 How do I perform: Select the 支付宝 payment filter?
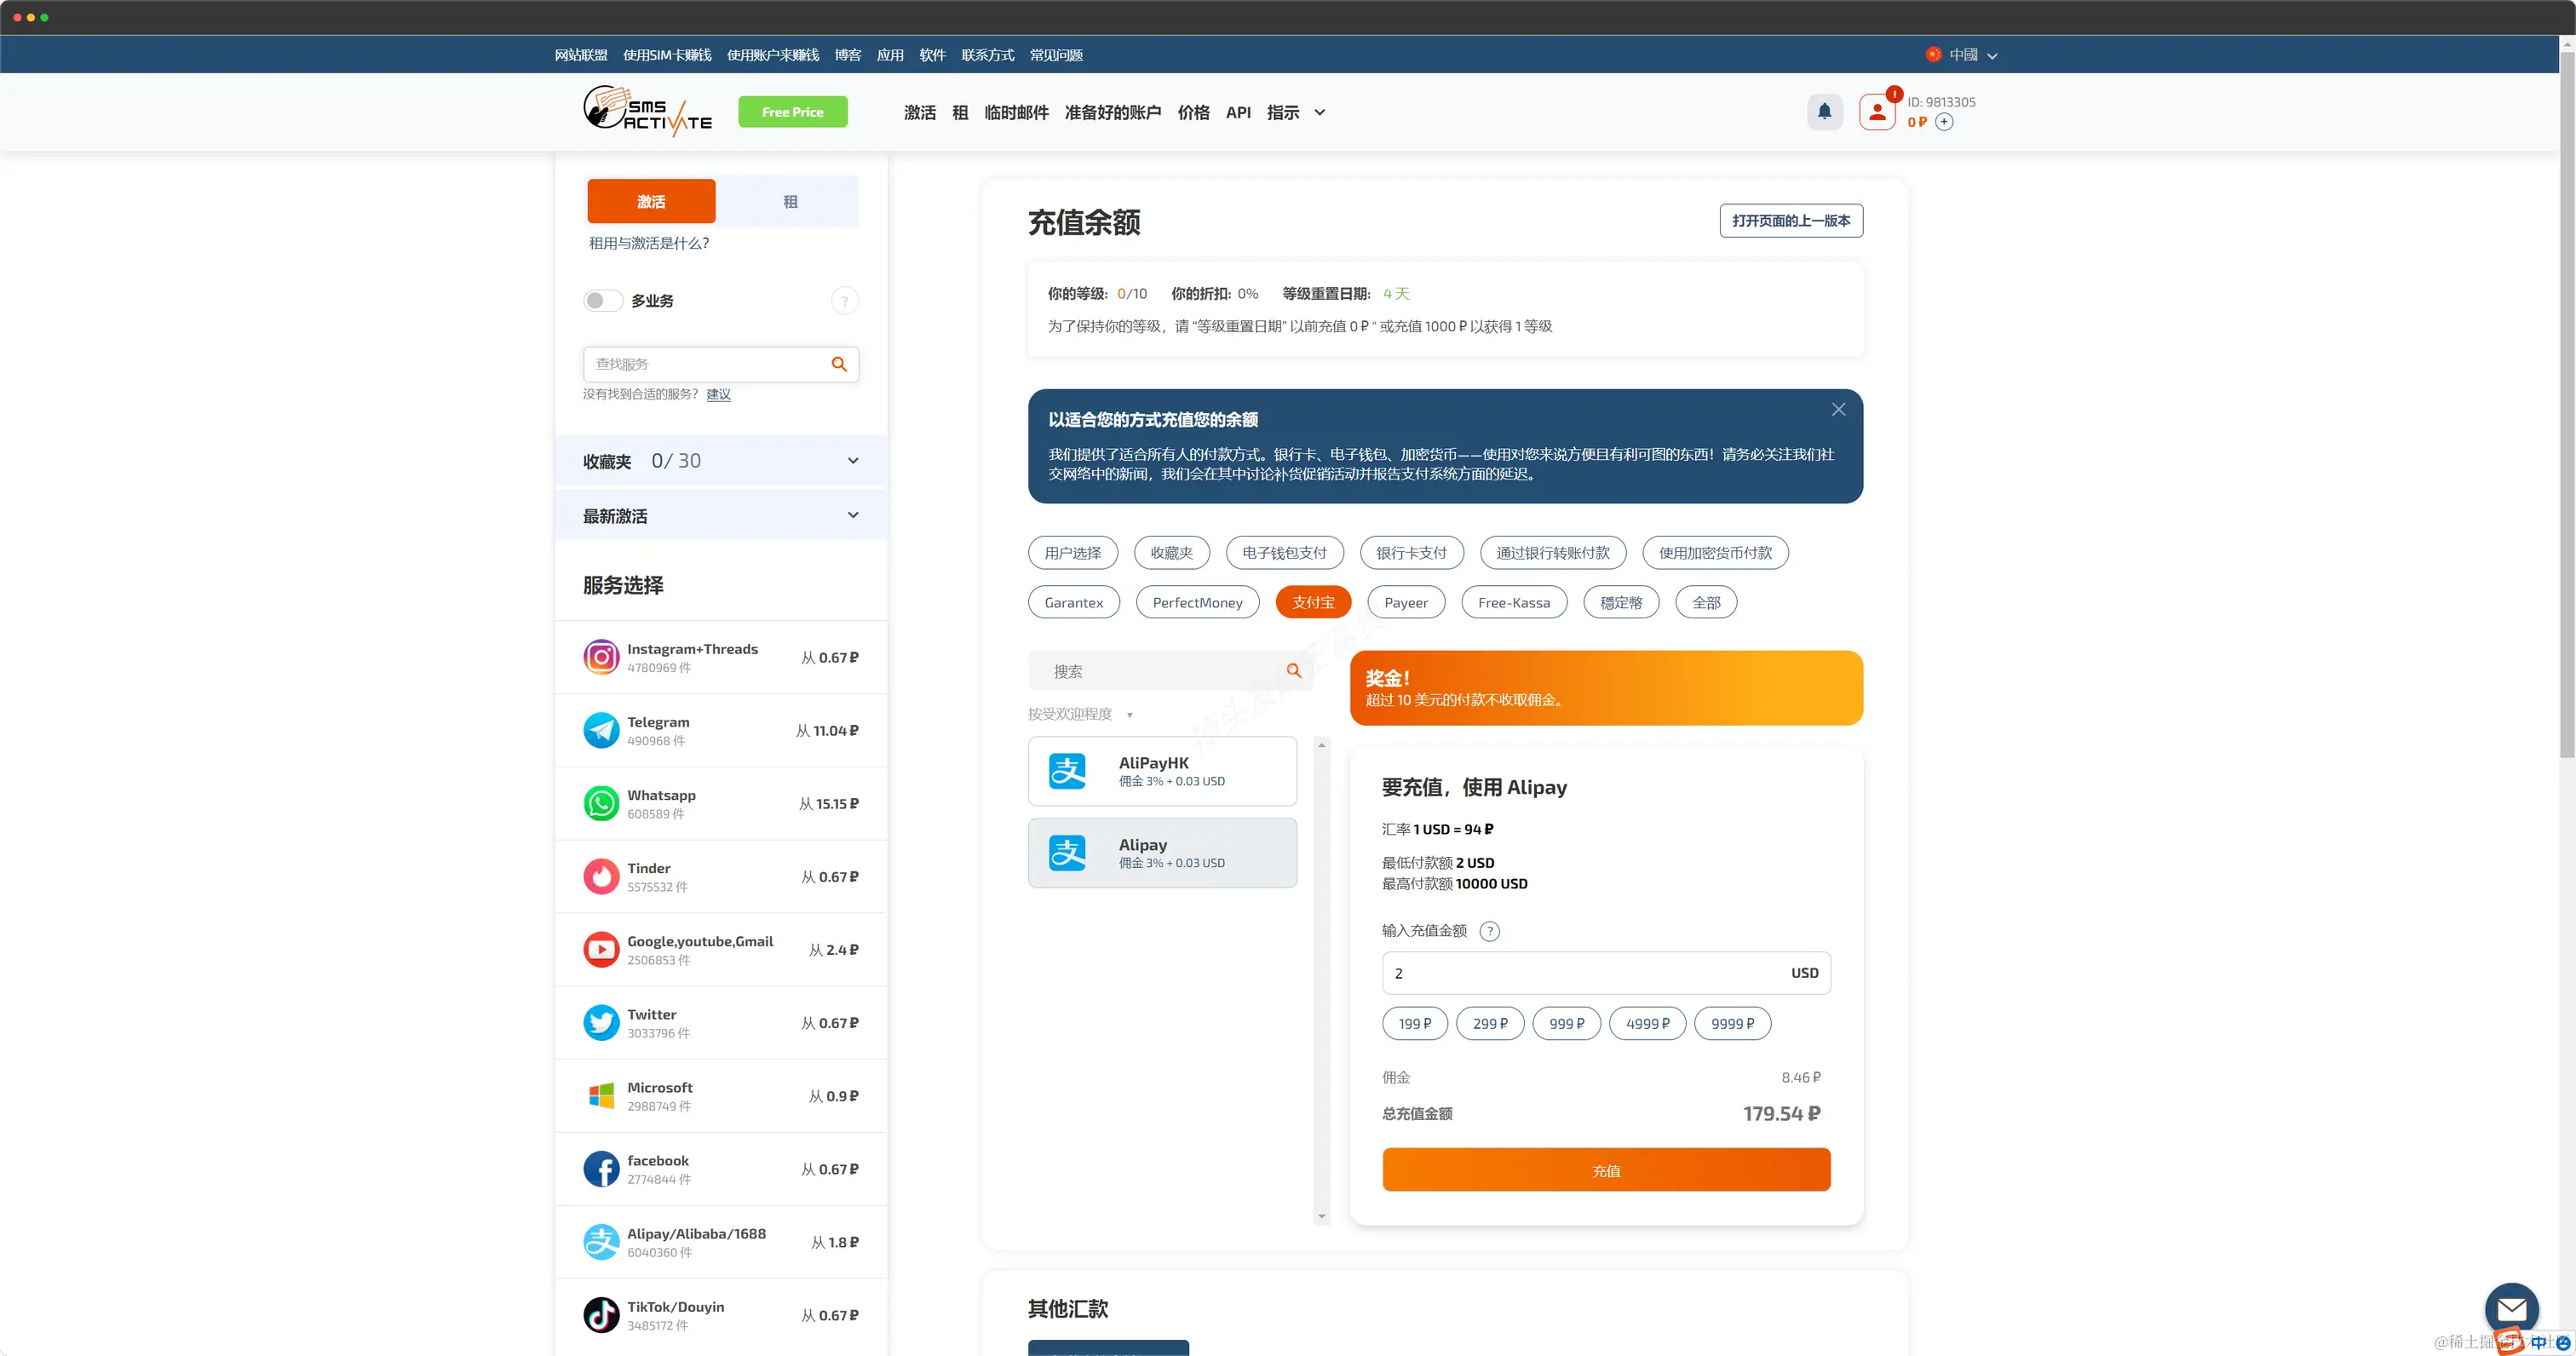pyautogui.click(x=1313, y=602)
